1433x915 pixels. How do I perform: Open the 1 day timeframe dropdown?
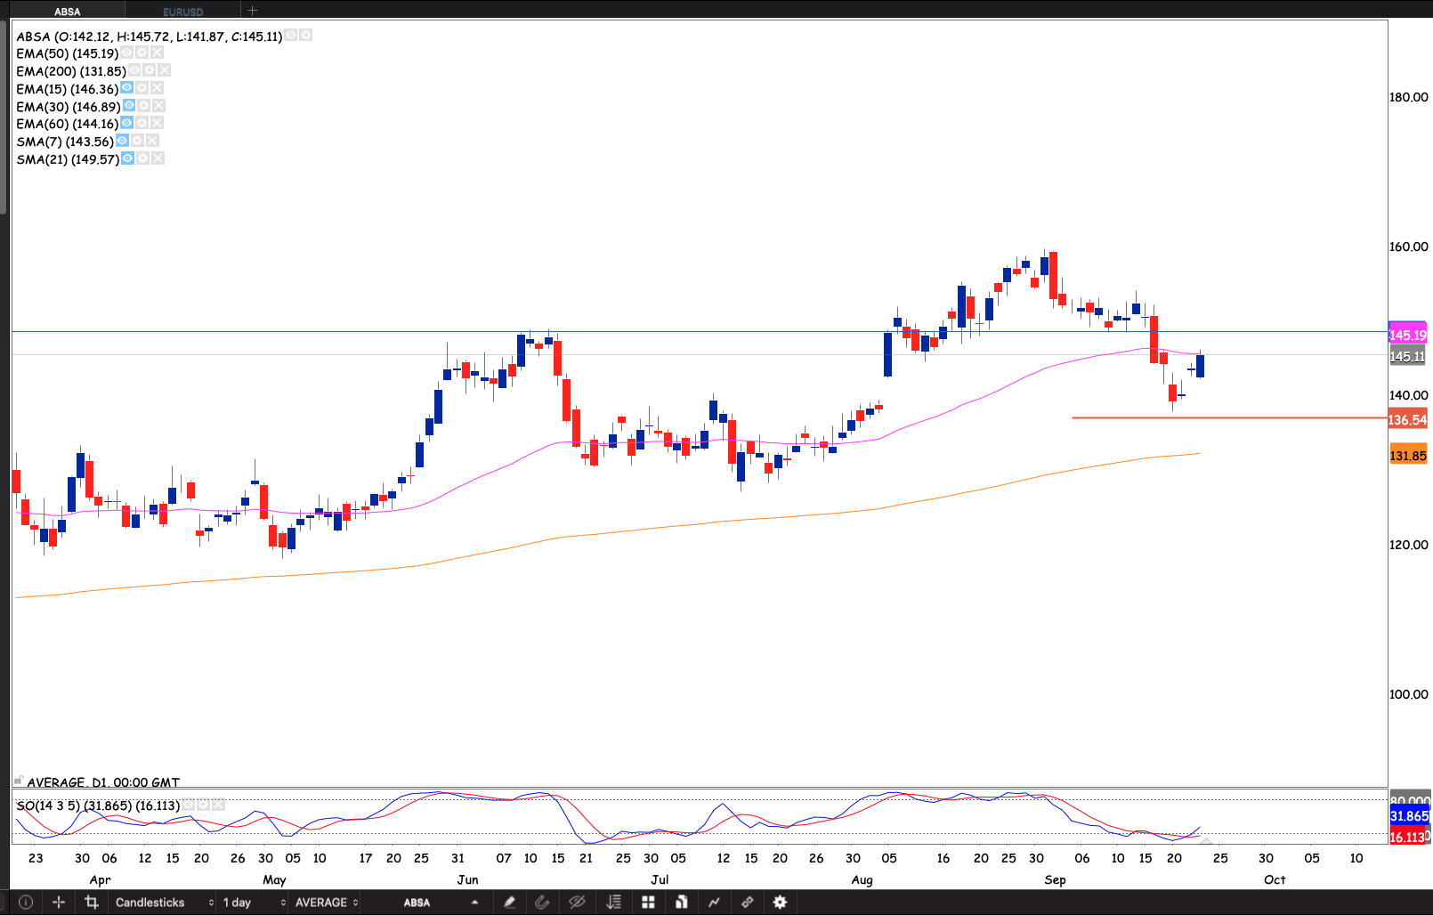tap(254, 902)
